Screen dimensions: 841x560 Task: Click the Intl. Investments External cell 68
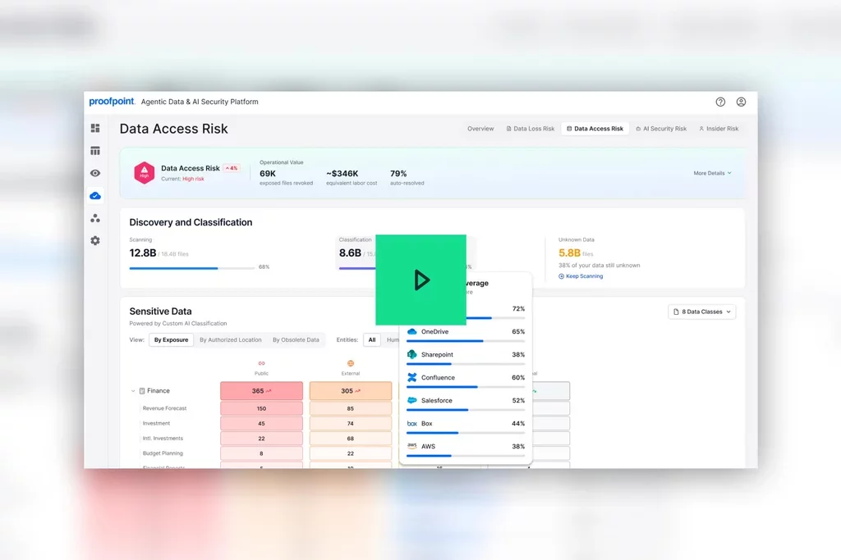350,439
